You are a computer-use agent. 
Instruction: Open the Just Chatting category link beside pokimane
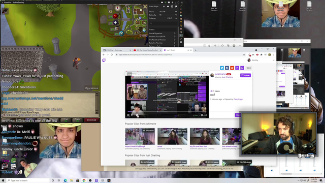pyautogui.click(x=227, y=77)
